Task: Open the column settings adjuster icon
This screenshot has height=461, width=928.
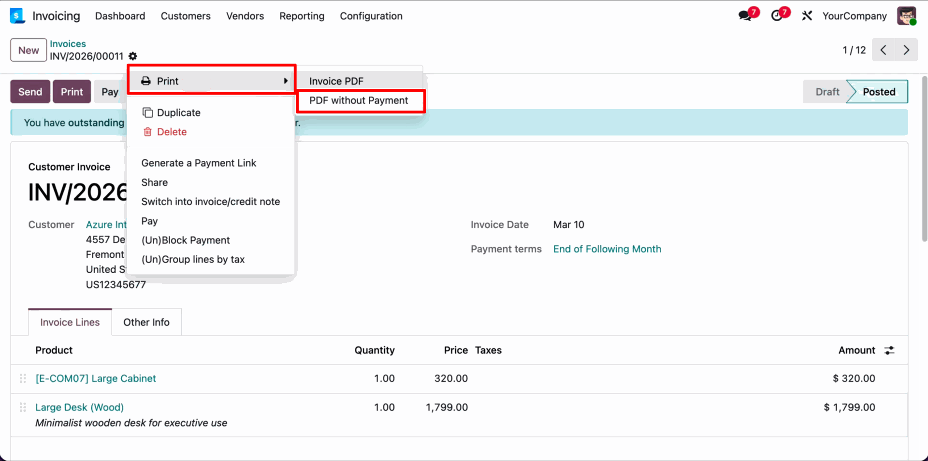Action: click(x=889, y=350)
